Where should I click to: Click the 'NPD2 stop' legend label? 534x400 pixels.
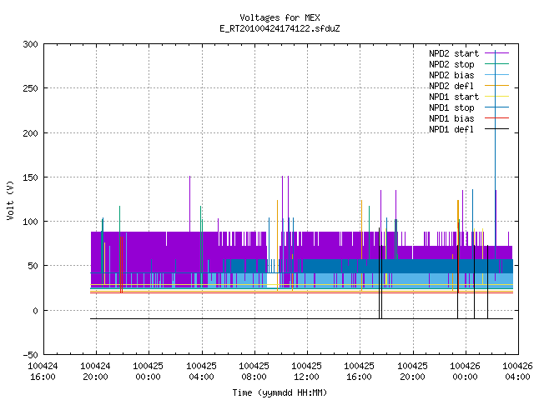coord(451,64)
